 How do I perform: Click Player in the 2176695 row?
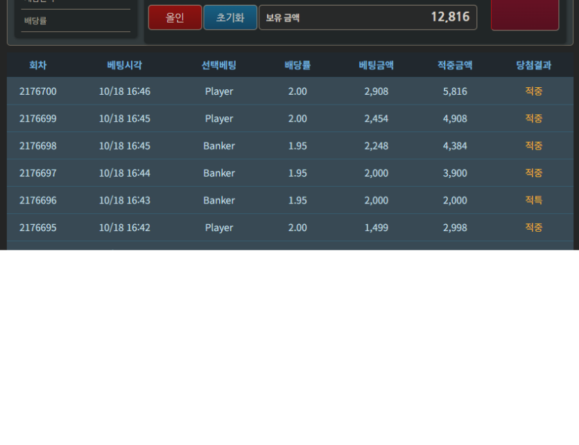219,228
